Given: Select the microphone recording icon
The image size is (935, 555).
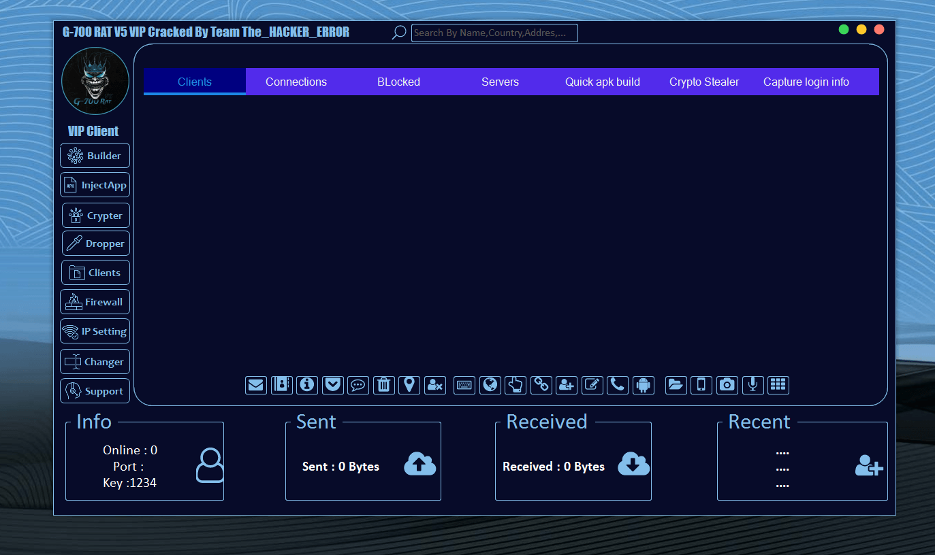Looking at the screenshot, I should click(752, 385).
